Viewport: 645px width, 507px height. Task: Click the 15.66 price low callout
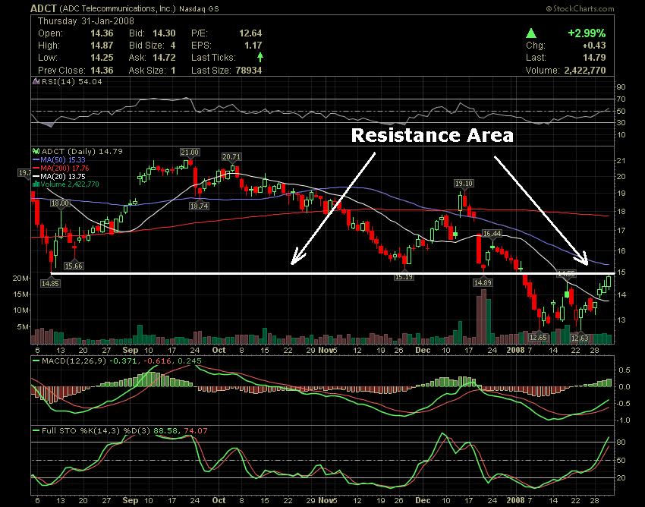tap(74, 266)
